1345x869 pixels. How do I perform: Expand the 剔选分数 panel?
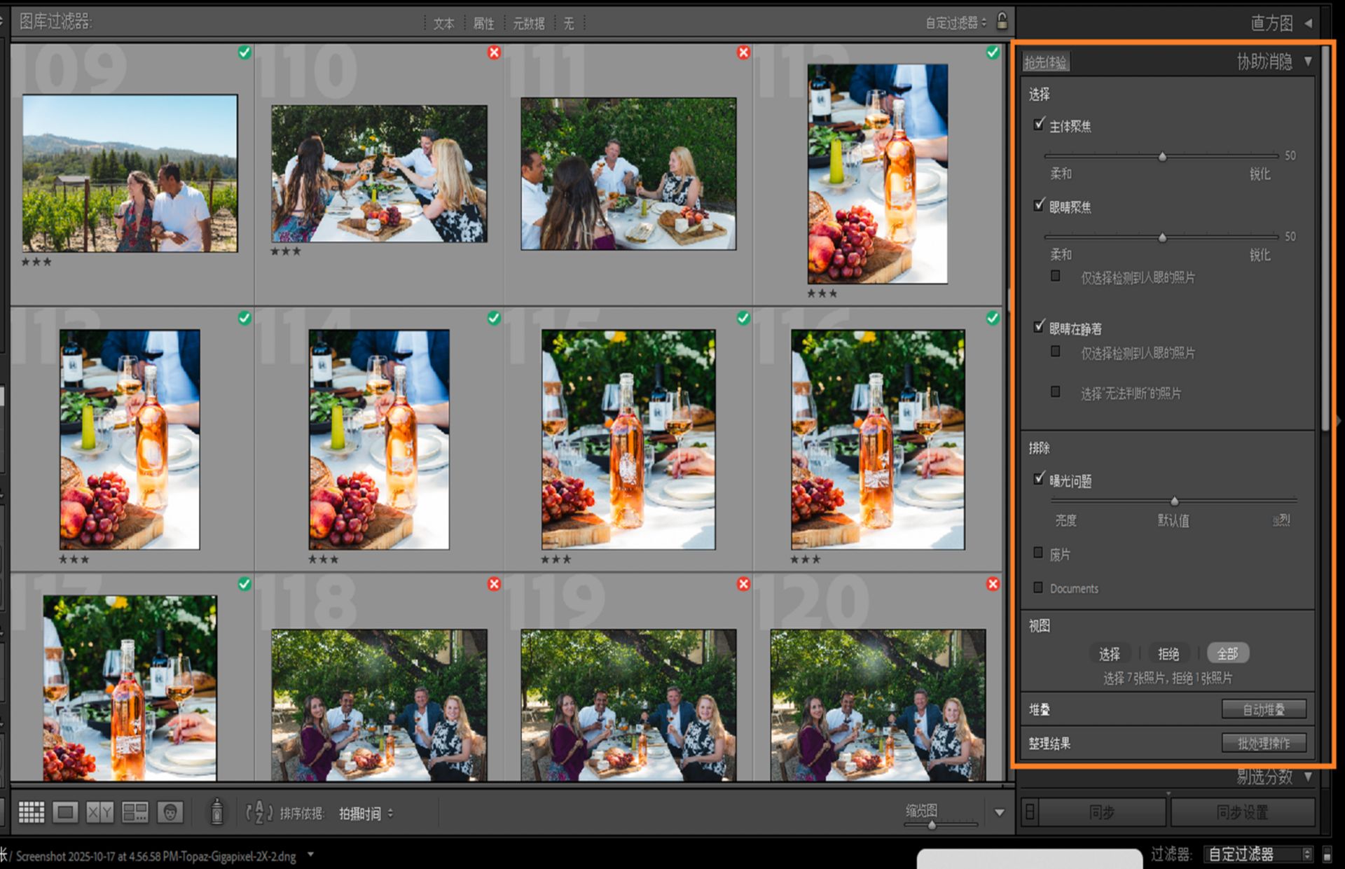1308,777
